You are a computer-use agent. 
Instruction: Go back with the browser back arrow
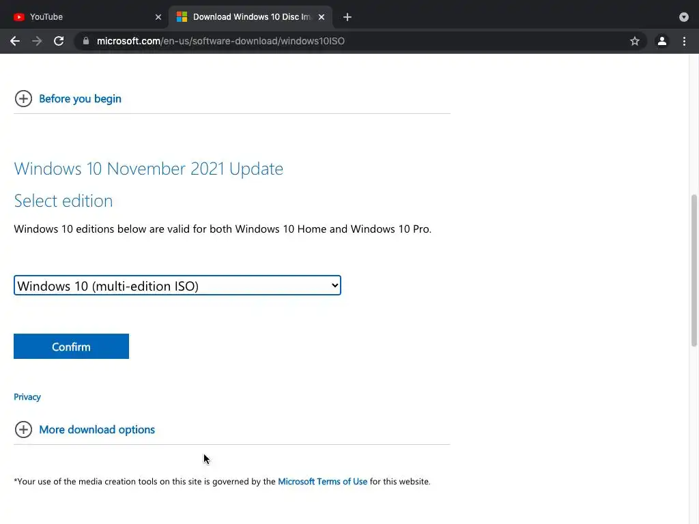point(15,41)
